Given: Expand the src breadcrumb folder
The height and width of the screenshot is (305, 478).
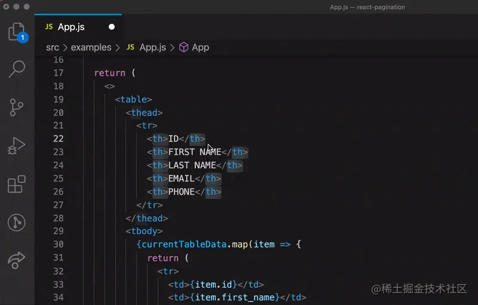Looking at the screenshot, I should [53, 47].
